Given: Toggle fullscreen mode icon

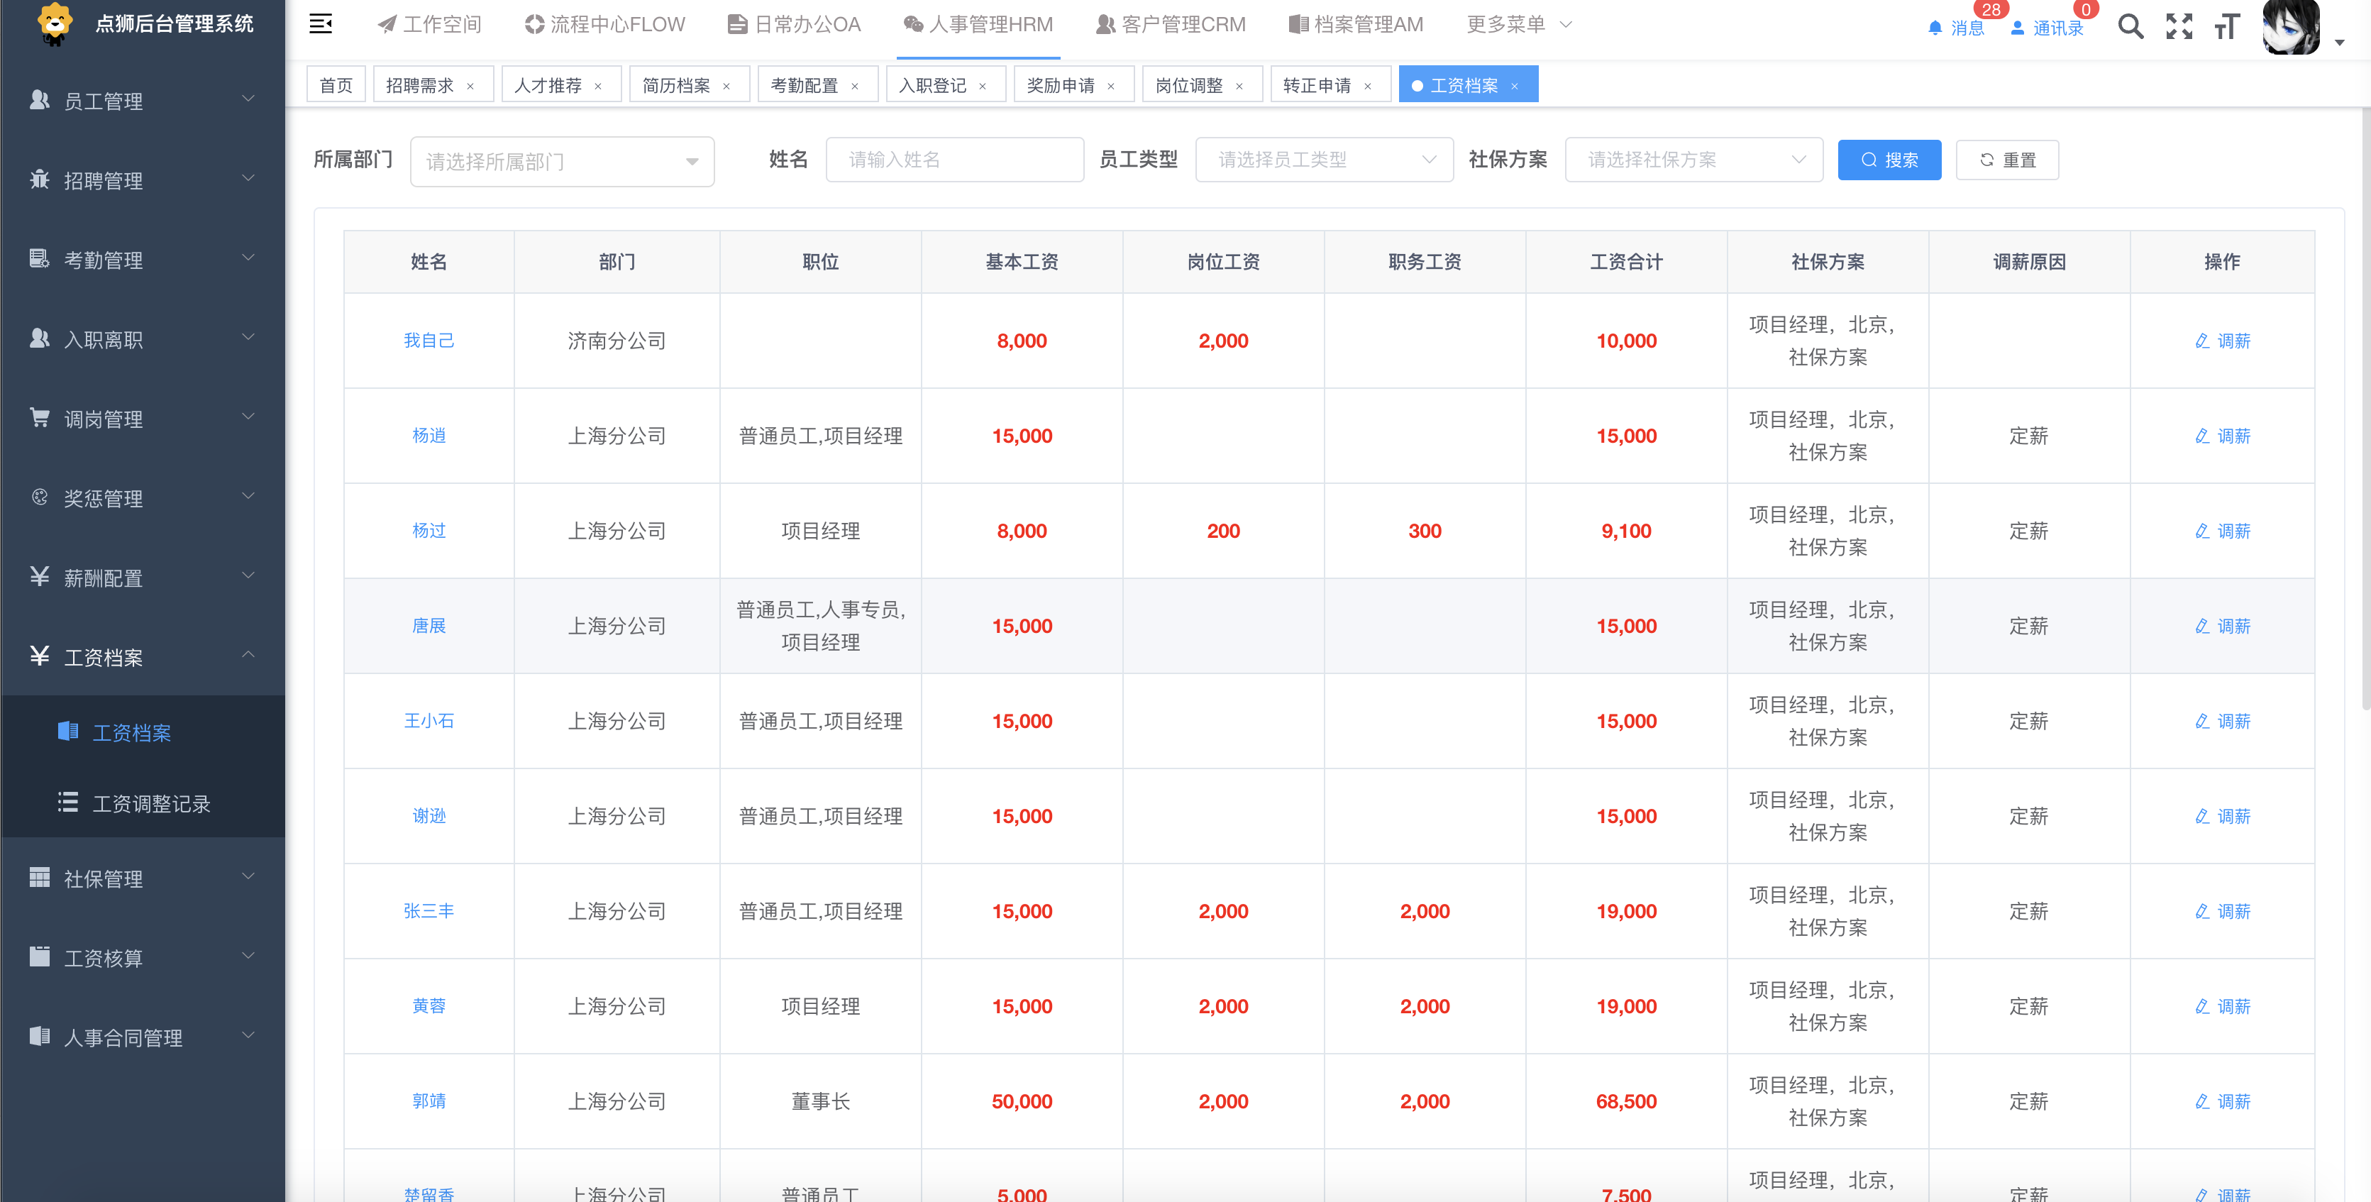Looking at the screenshot, I should (2179, 26).
